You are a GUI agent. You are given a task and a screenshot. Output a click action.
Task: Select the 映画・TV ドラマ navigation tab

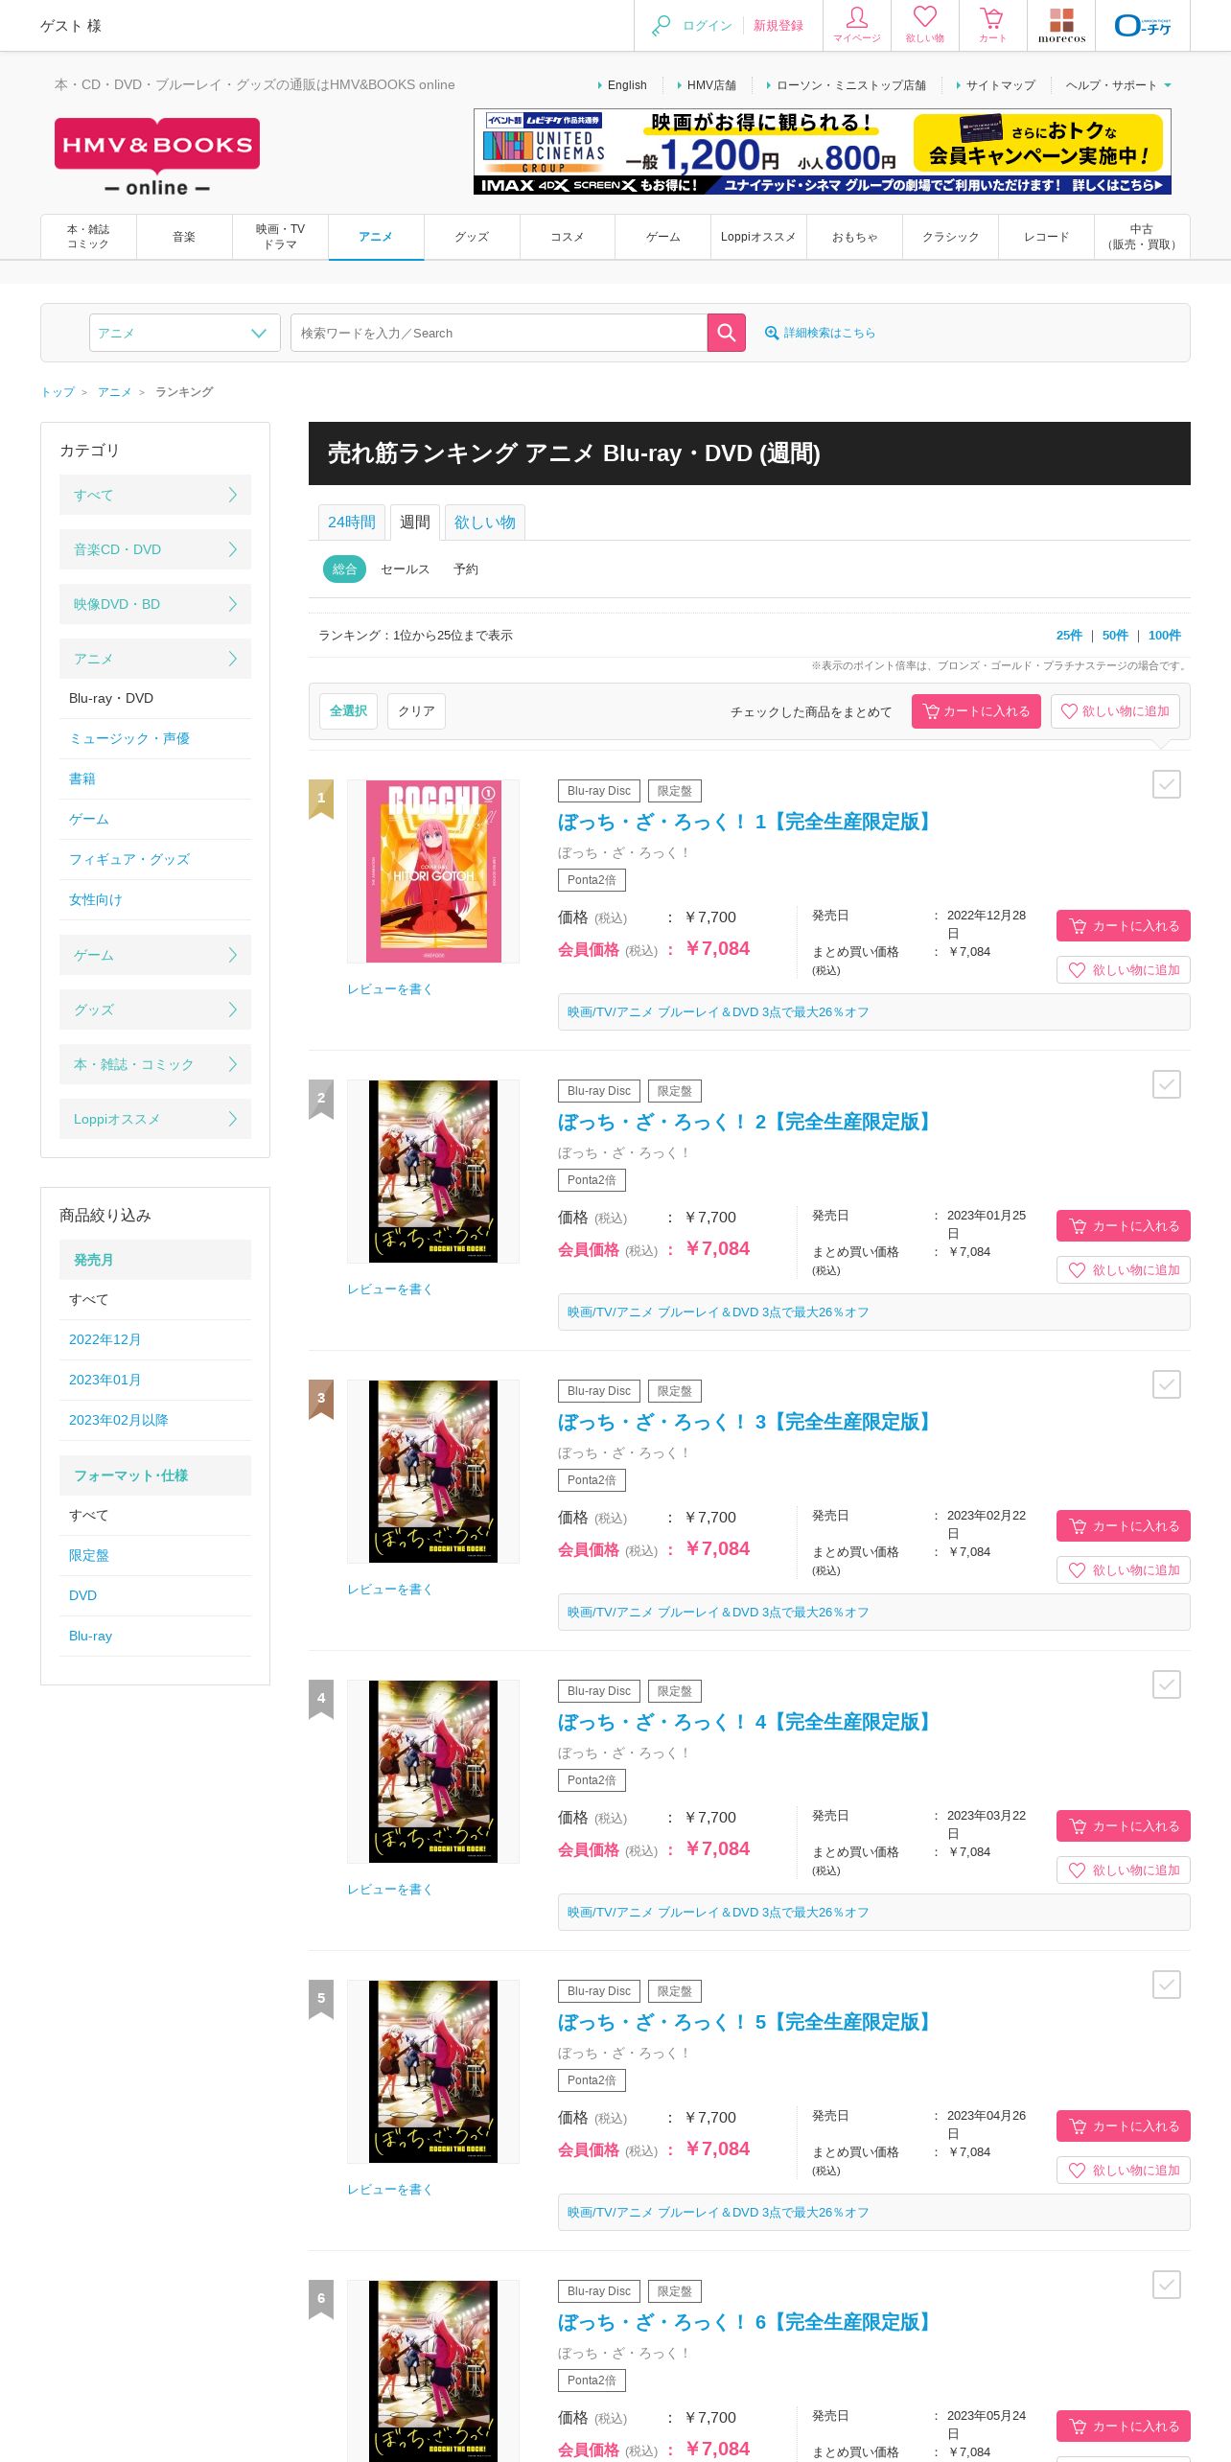click(x=280, y=237)
